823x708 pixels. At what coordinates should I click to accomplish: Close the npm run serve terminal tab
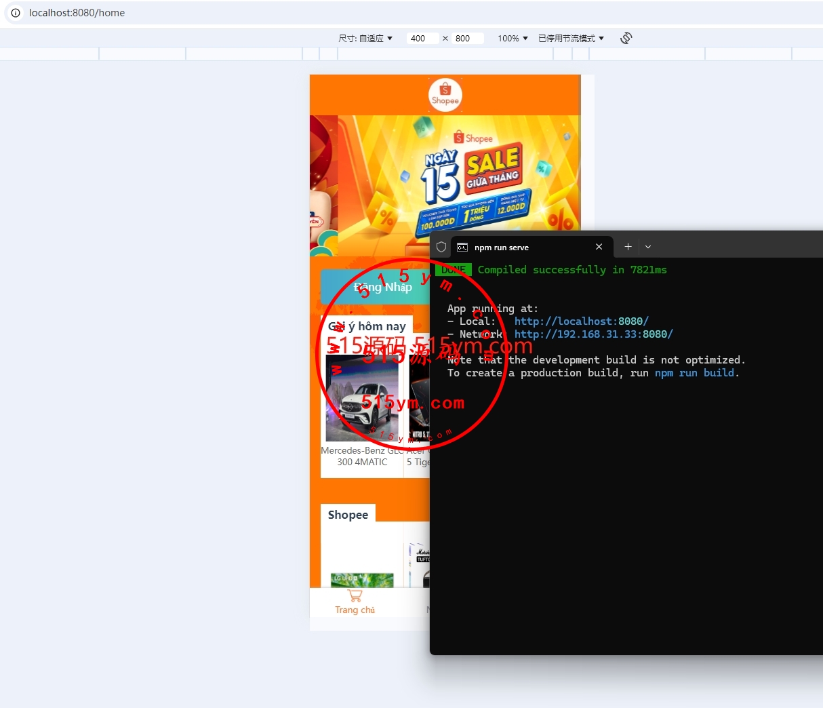(599, 247)
